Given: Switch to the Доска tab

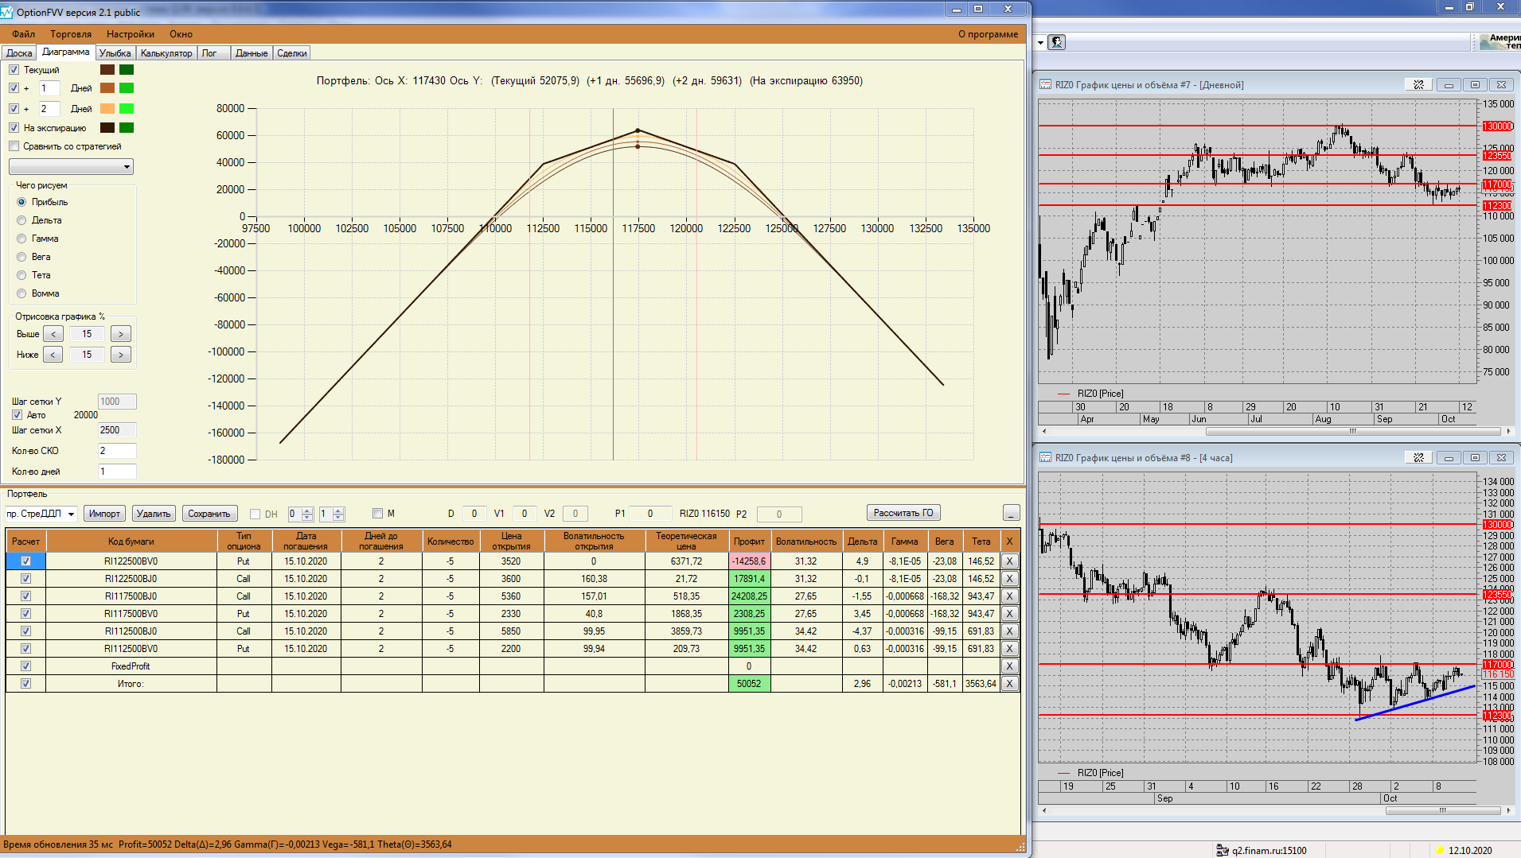Looking at the screenshot, I should click(19, 53).
